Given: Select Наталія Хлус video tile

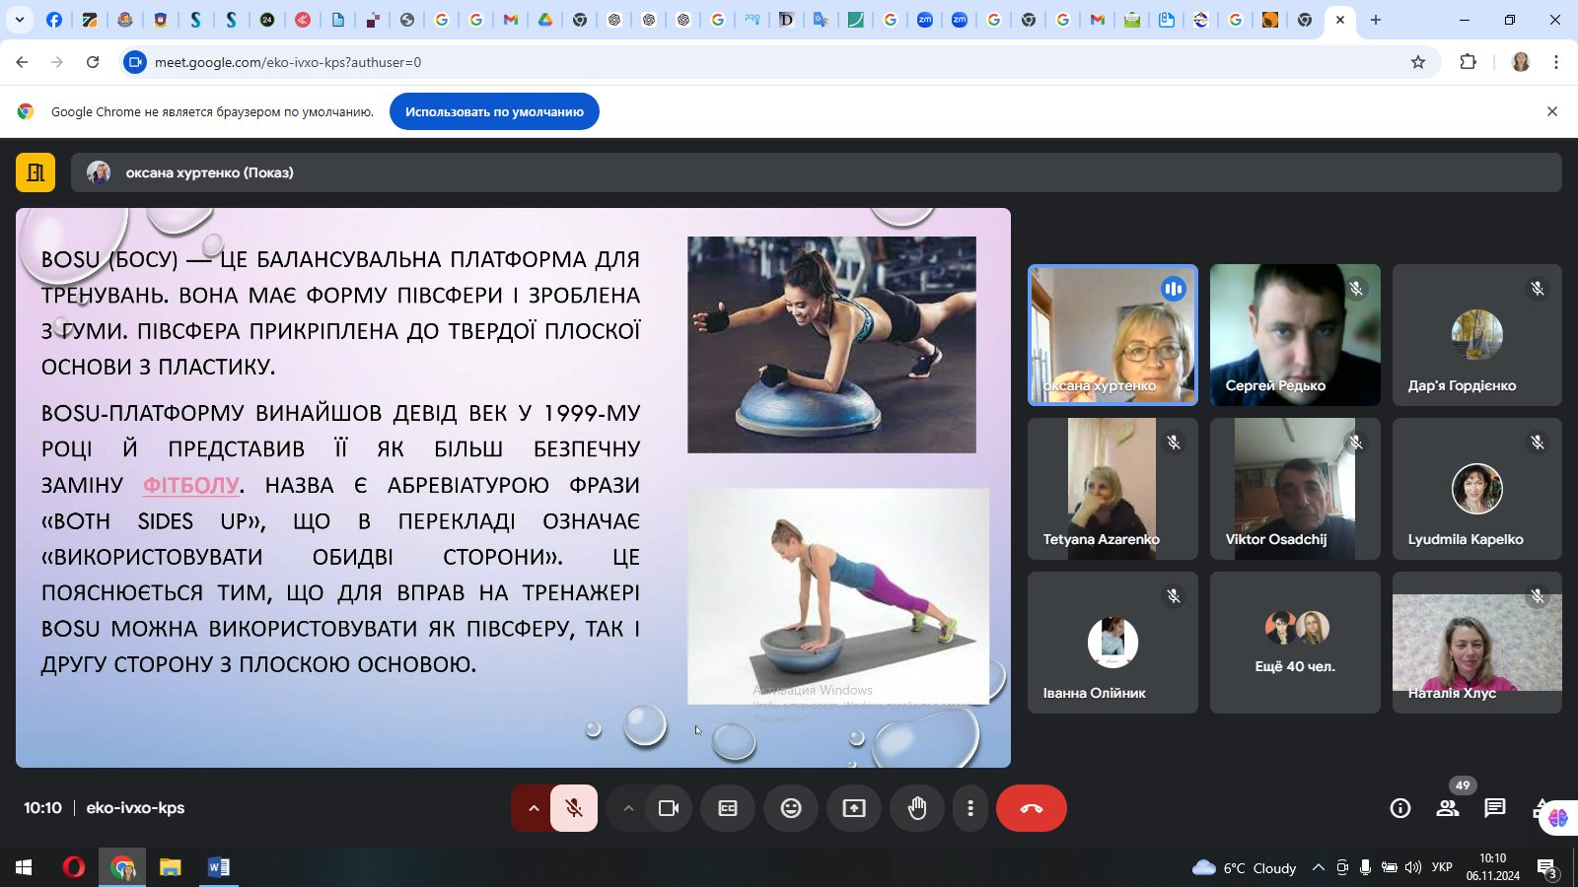Looking at the screenshot, I should point(1476,643).
